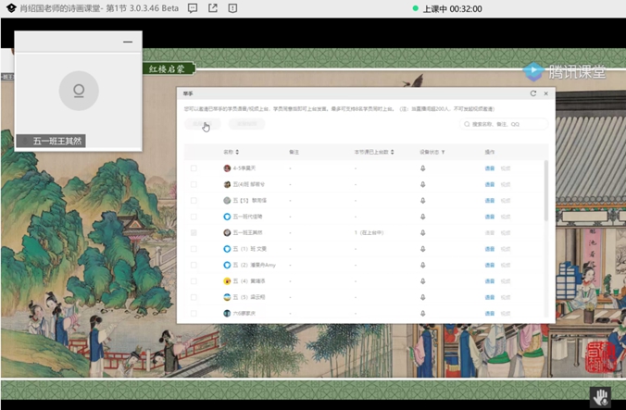The height and width of the screenshot is (410, 626).
Task: Click the 备注 column header
Action: pyautogui.click(x=294, y=152)
